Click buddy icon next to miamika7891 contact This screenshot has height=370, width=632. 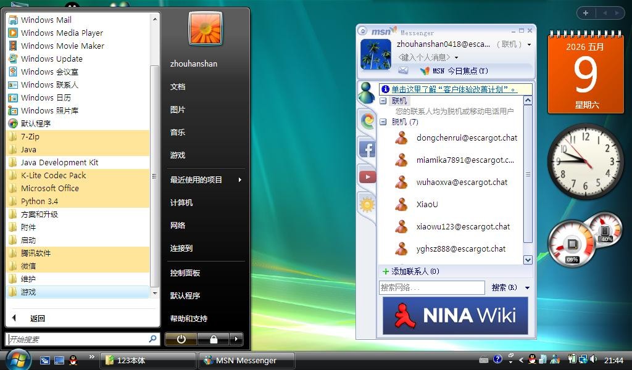401,160
